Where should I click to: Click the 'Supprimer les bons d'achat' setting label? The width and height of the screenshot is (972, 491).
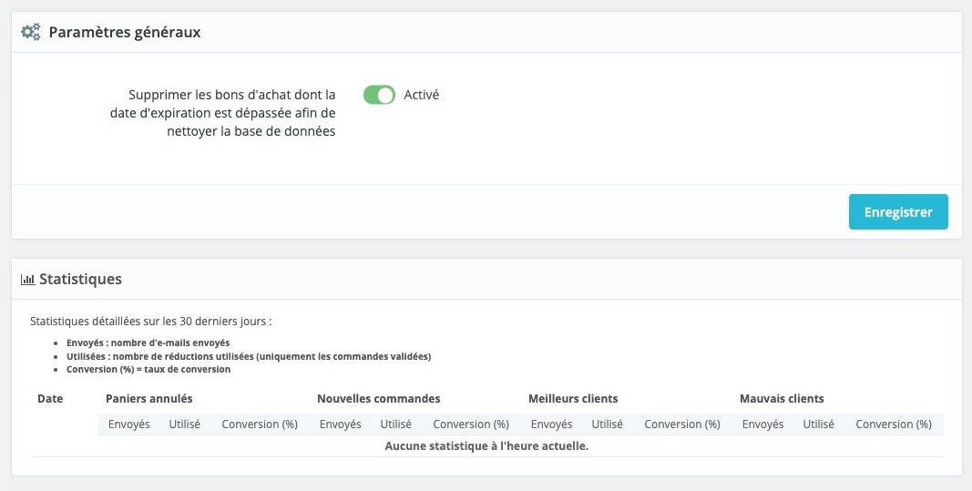(231, 113)
